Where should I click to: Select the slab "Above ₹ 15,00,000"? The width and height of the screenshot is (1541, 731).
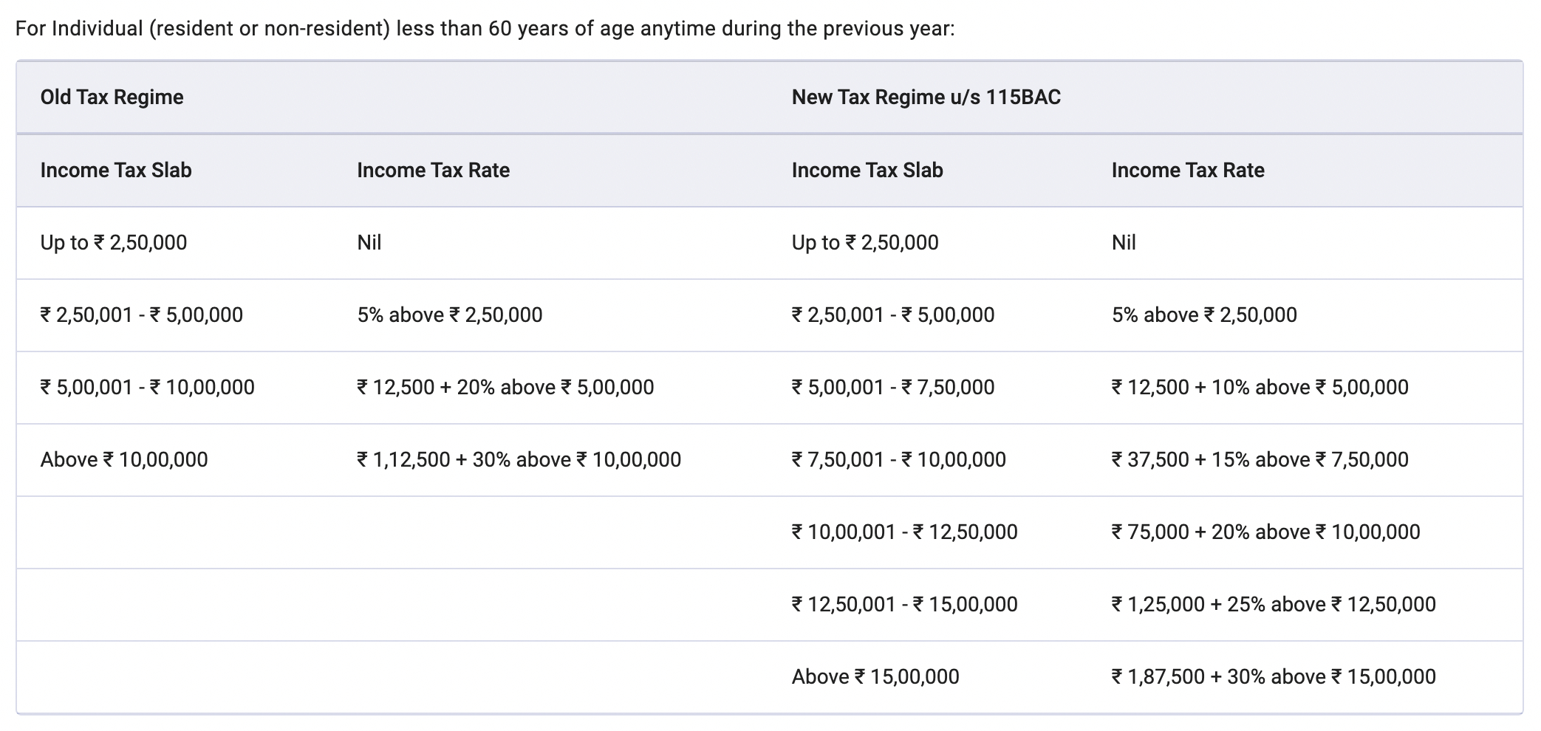(x=875, y=677)
